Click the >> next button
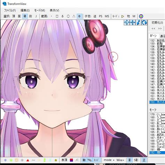 [x=160, y=29]
